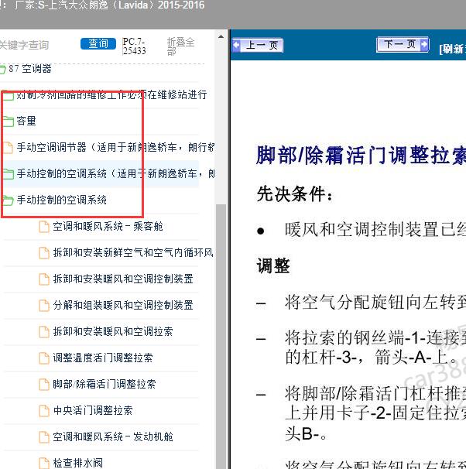
Task: Open 手动空调调节器 document entry
Action: click(115, 147)
